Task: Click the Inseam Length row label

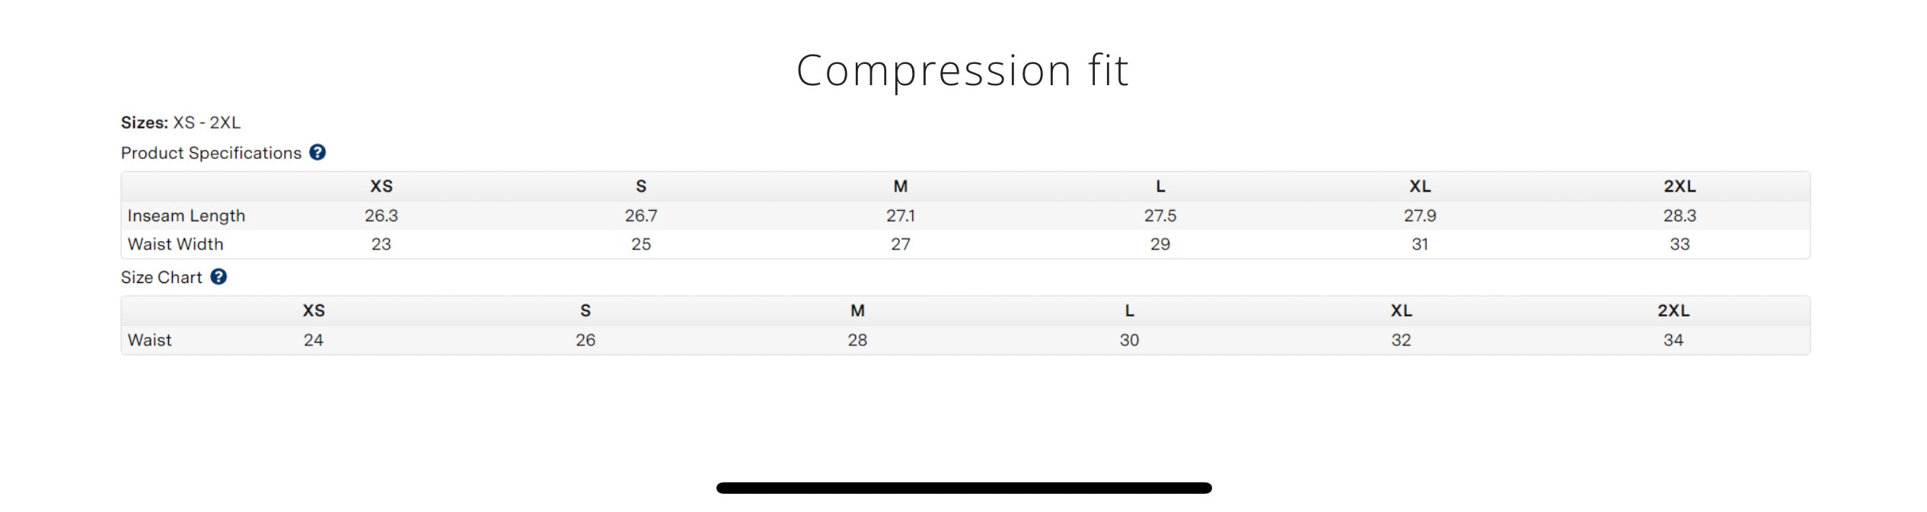Action: (187, 216)
